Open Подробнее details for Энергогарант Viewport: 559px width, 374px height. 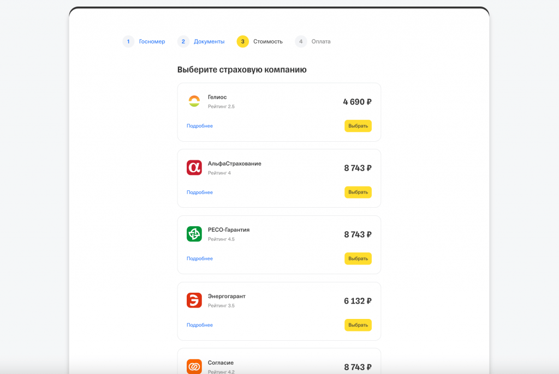[200, 325]
